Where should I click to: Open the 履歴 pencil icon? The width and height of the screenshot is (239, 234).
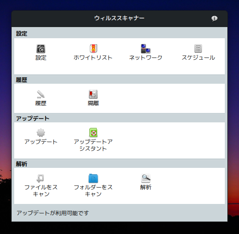coord(41,94)
